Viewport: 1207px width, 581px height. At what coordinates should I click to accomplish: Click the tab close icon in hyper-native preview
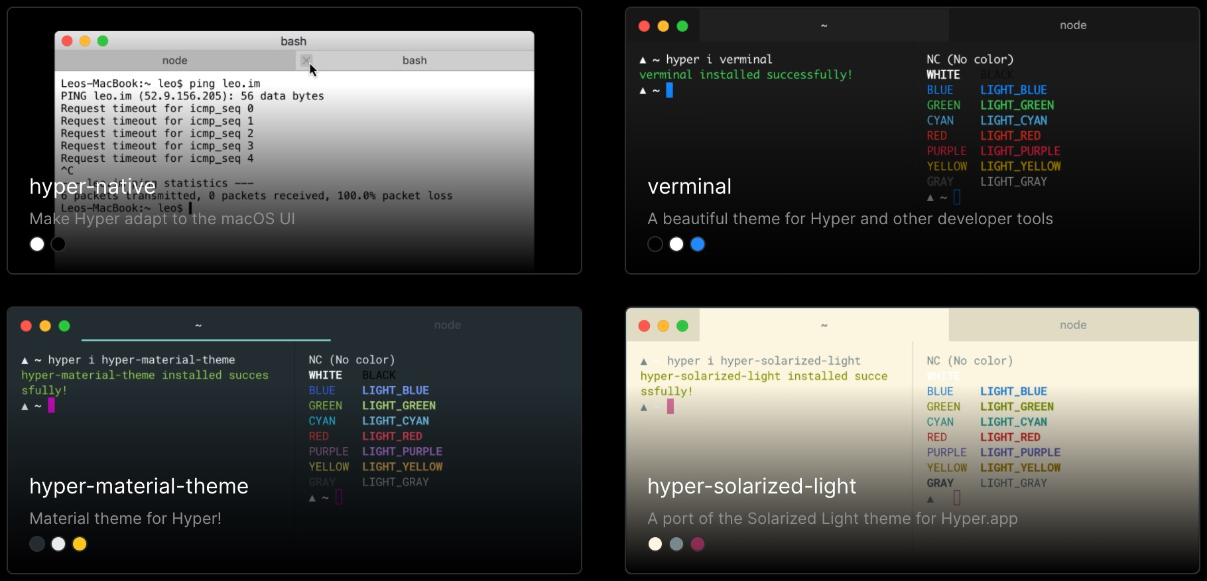coord(306,60)
